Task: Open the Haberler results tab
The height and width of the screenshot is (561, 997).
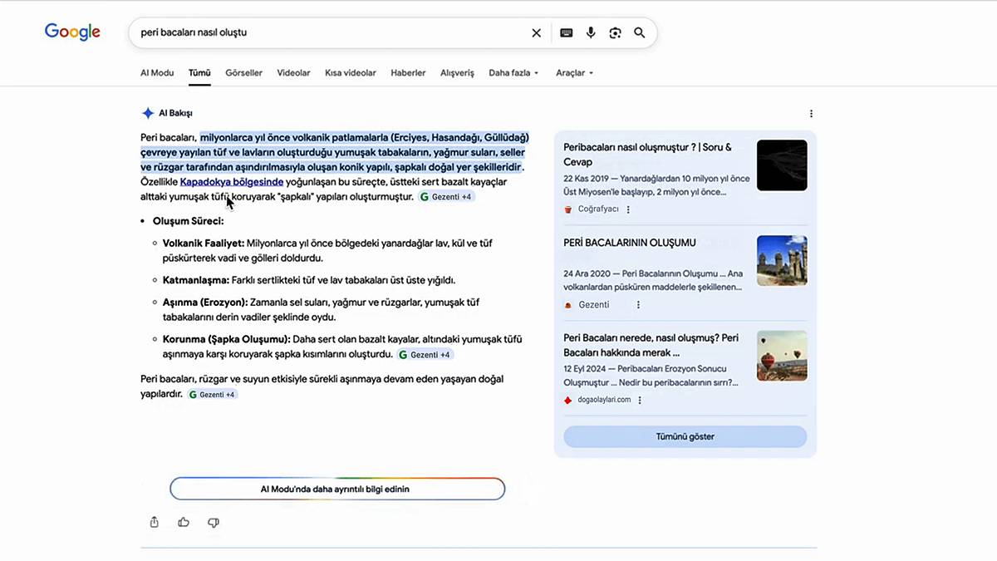Action: [408, 72]
